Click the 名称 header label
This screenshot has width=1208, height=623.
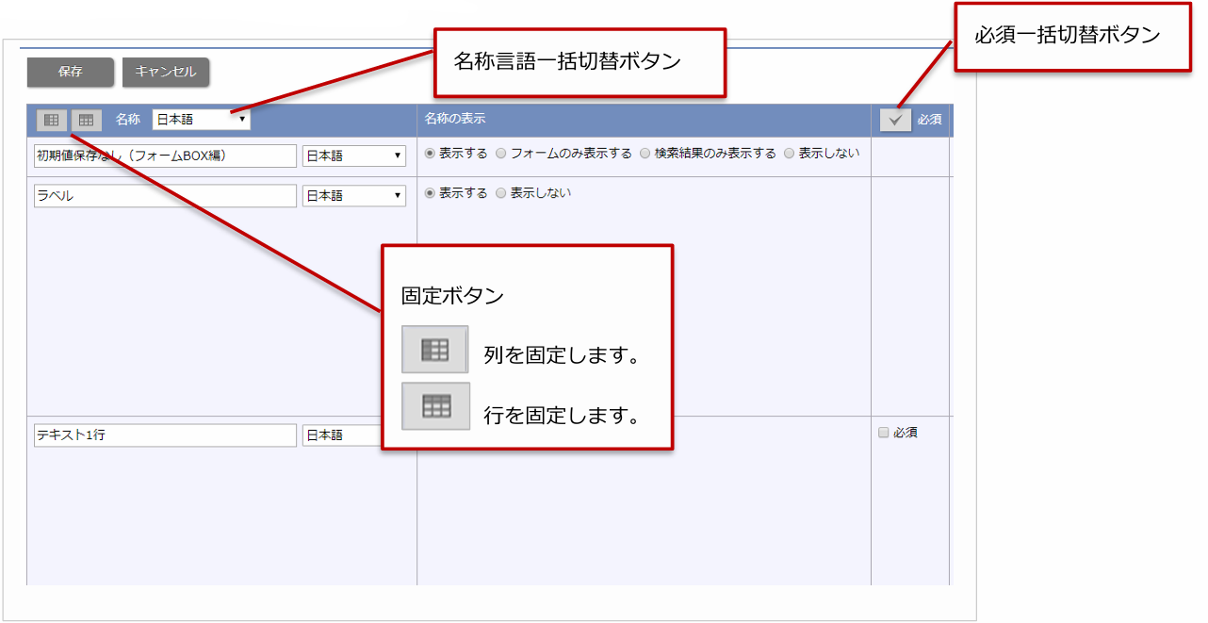(128, 120)
